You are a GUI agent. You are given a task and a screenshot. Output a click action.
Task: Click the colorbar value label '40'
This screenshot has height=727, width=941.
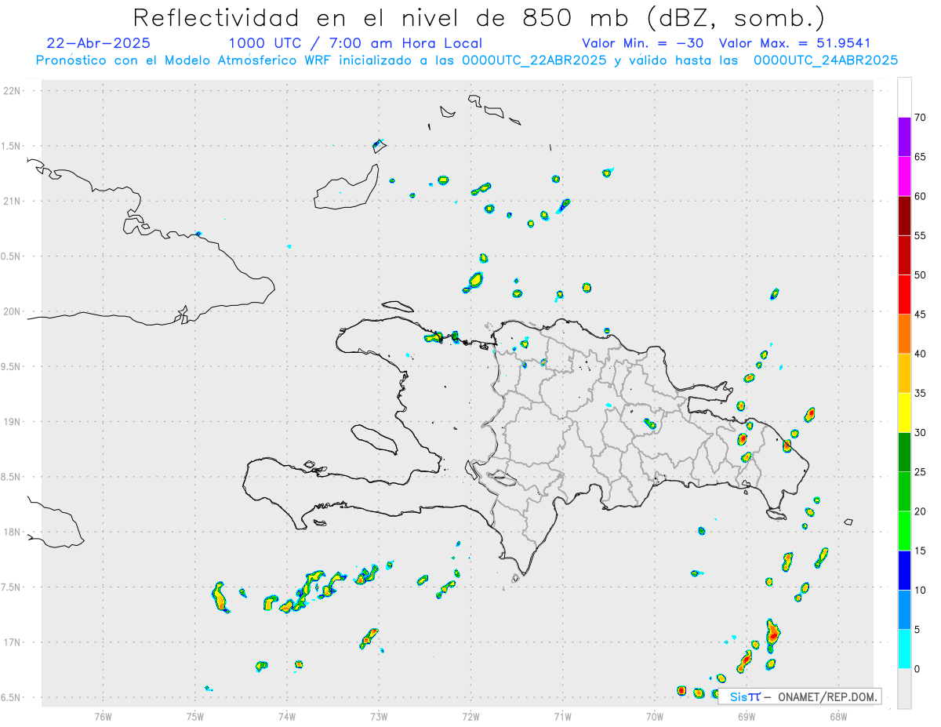[x=920, y=354]
